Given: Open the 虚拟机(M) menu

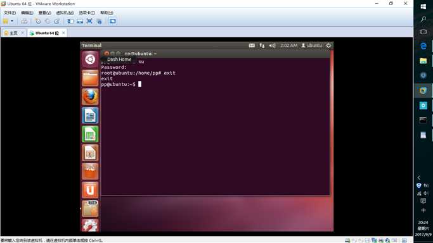Looking at the screenshot, I should click(65, 13).
